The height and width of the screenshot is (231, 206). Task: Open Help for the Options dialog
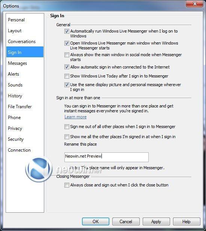point(187,221)
